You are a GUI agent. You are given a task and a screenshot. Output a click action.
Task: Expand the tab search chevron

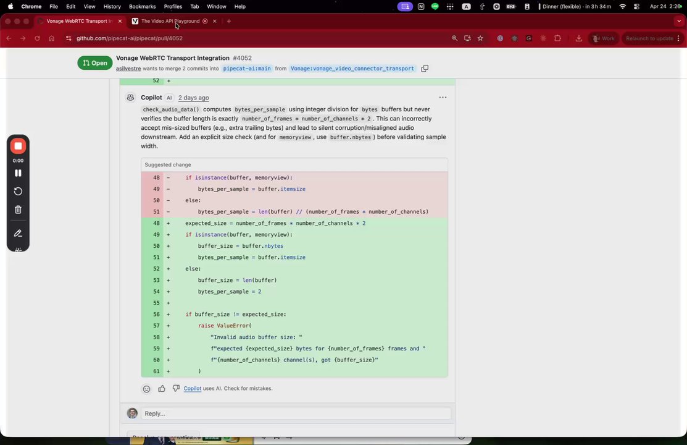[x=679, y=21]
